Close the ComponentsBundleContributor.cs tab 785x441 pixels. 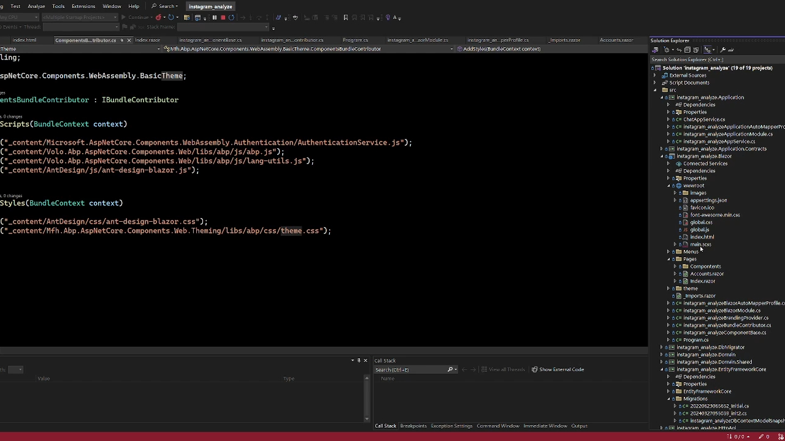point(129,40)
